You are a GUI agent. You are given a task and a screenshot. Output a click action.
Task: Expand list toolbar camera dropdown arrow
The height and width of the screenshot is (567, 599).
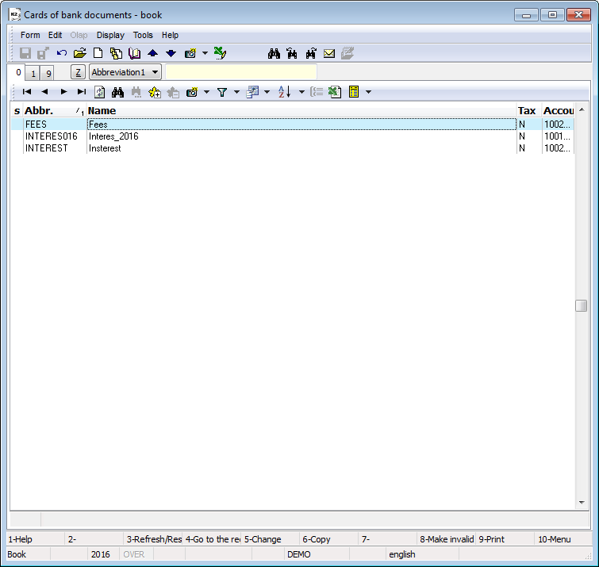click(206, 92)
